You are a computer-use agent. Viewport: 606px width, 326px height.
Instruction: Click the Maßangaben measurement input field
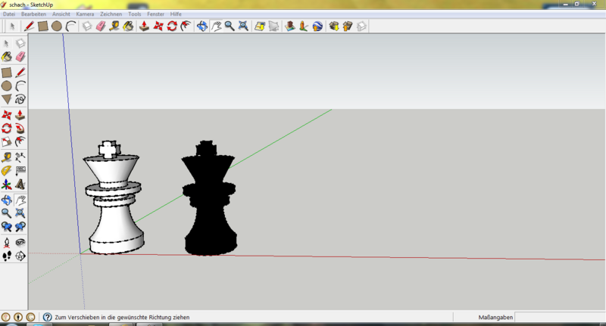[x=559, y=317]
